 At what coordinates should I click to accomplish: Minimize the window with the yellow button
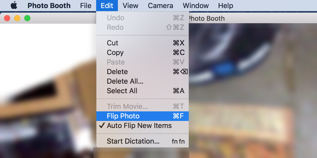coord(17,18)
